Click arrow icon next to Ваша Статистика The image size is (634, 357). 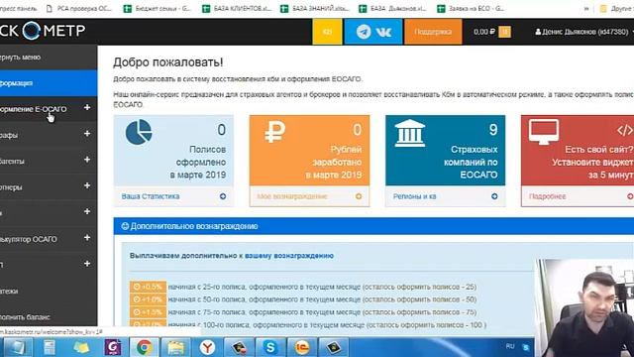click(x=223, y=196)
